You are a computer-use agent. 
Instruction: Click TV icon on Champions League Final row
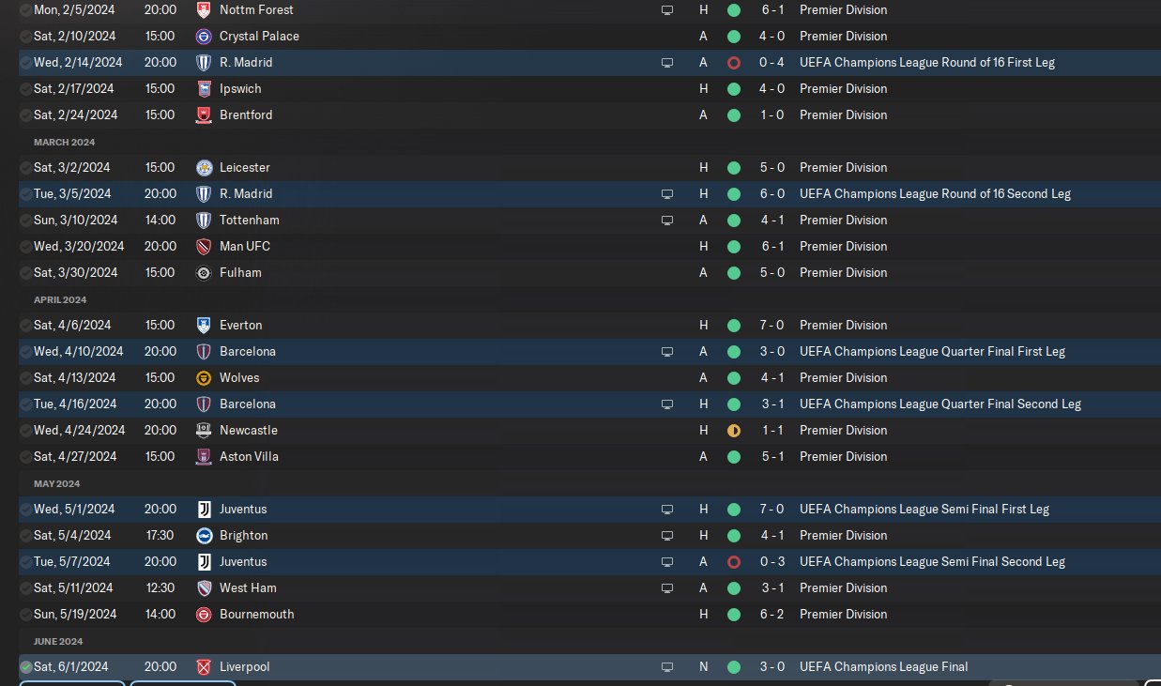[x=667, y=666]
